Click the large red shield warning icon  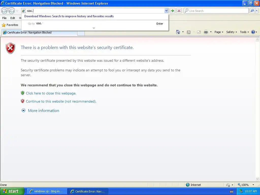pyautogui.click(x=10, y=48)
